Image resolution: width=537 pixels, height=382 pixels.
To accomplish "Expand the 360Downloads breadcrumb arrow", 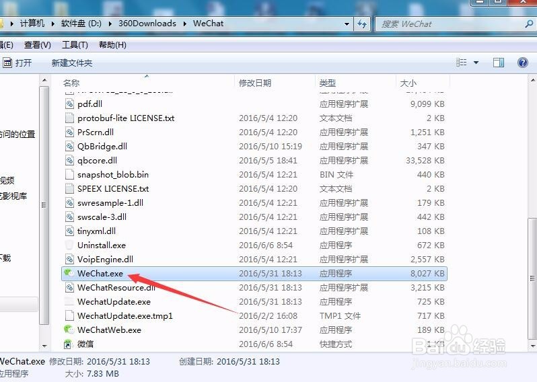I will pos(184,24).
